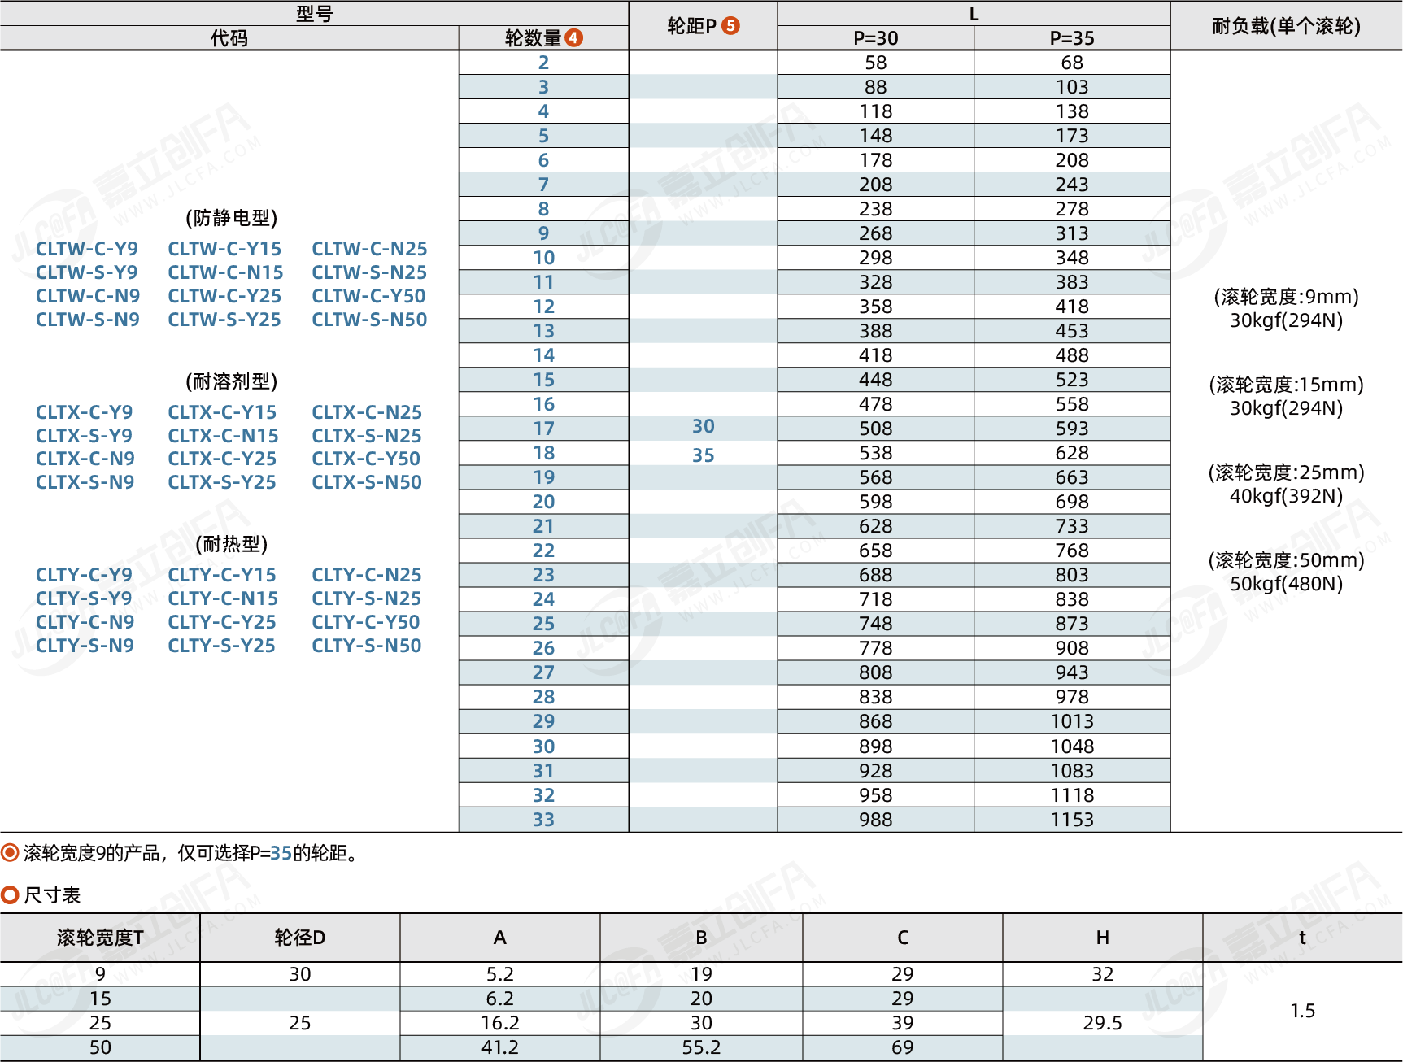This screenshot has width=1403, height=1062.
Task: Pick model code CLTY-C-Y50
Action: pyautogui.click(x=366, y=622)
